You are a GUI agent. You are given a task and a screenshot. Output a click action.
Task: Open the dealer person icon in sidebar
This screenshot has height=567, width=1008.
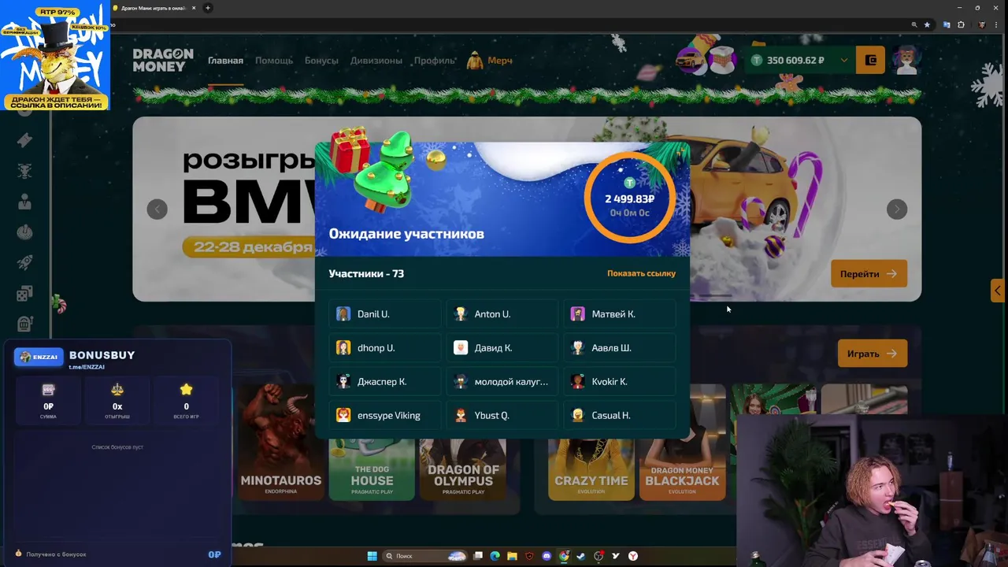(24, 202)
